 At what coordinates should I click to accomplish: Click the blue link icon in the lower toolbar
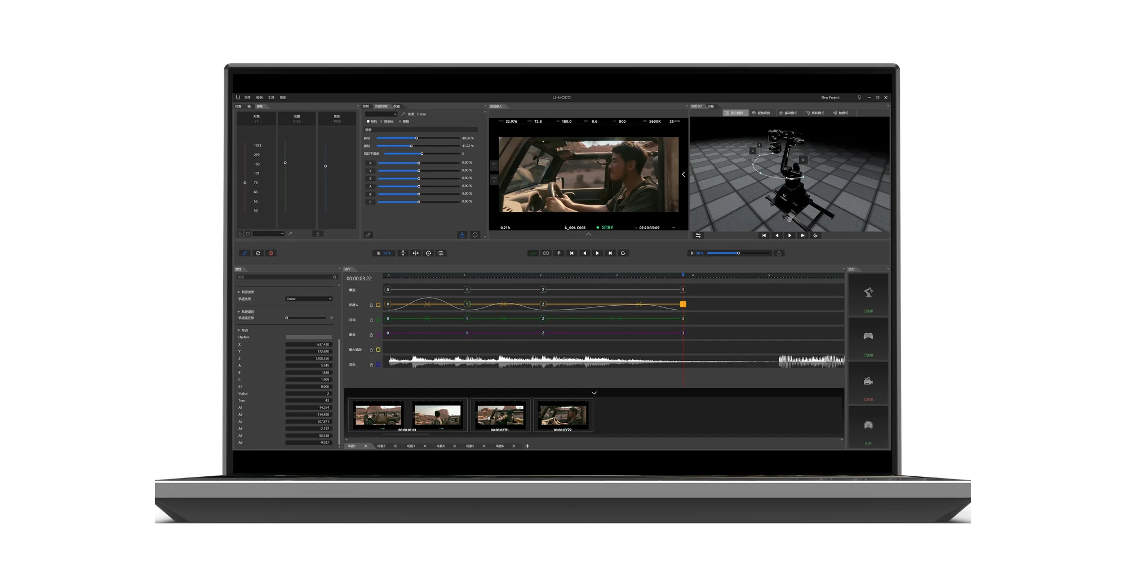245,253
